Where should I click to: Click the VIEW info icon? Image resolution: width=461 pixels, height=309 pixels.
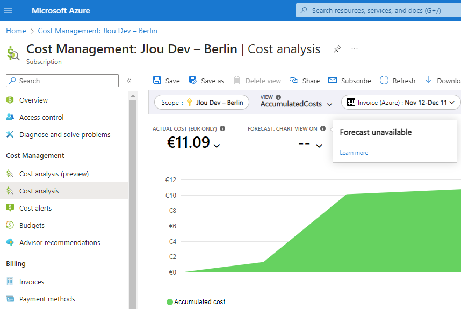point(278,97)
